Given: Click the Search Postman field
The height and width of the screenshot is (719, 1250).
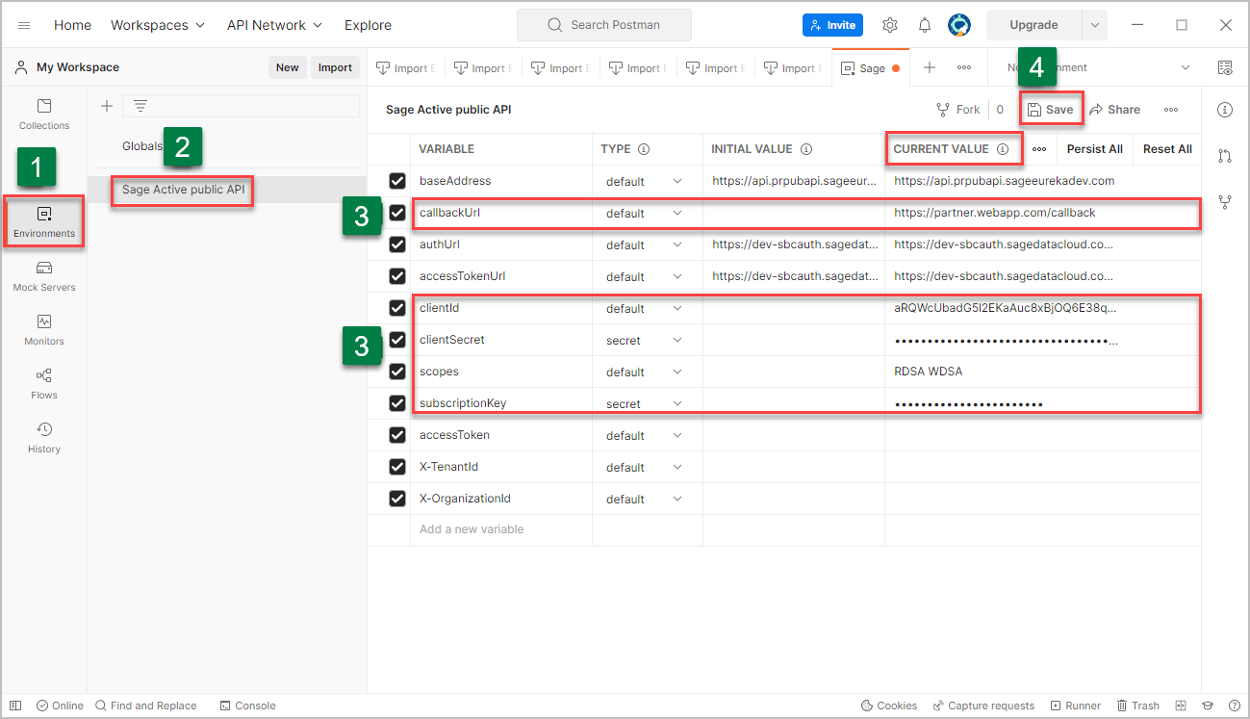Looking at the screenshot, I should tap(603, 25).
